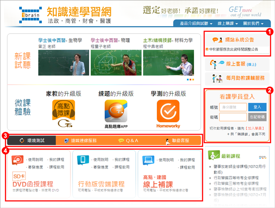Open 學士後中西醫- 物理 title
This screenshot has height=208, width=275.
click(110, 40)
